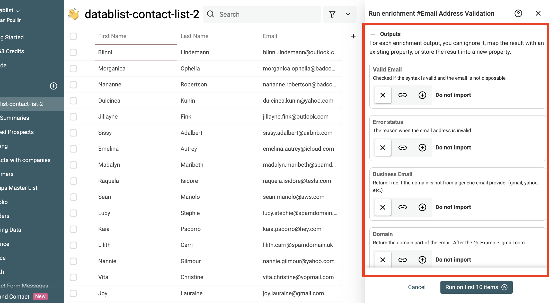Select the datablist-contact-list-2 menu item
This screenshot has width=550, height=303.
(22, 104)
